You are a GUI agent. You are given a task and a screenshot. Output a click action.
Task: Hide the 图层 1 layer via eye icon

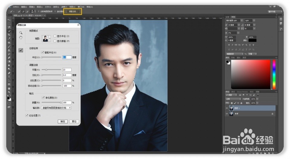(x=227, y=108)
